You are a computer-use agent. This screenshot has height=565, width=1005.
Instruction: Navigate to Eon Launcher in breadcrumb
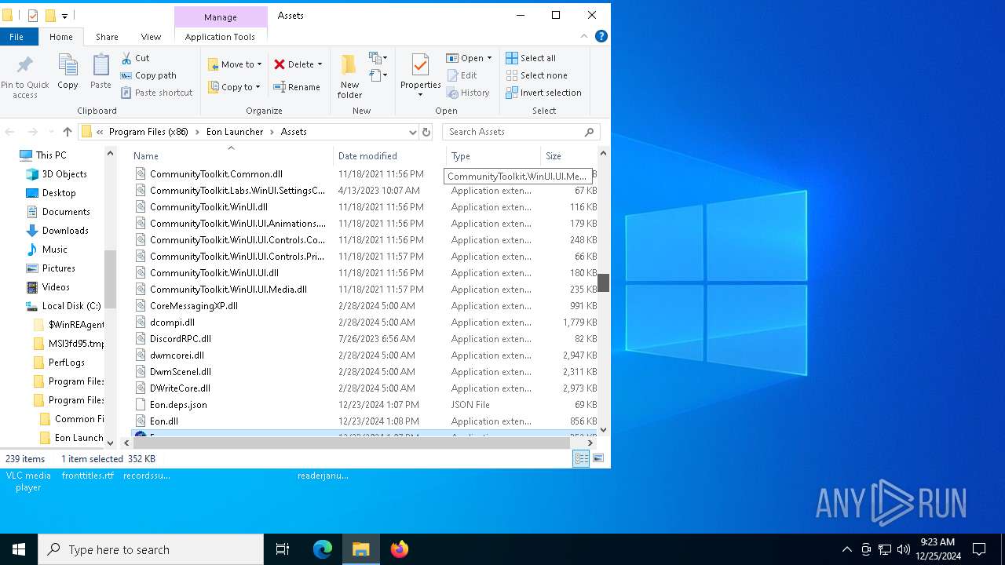pyautogui.click(x=235, y=132)
